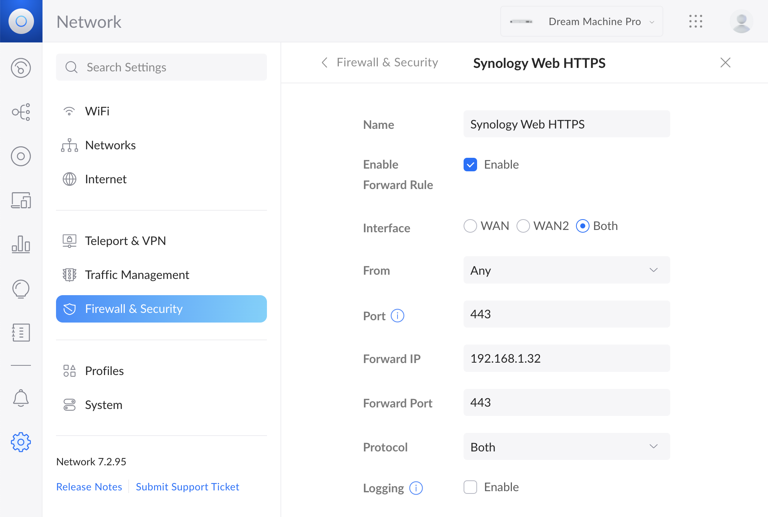Close the Synology Web HTTPS panel
The image size is (768, 517).
tap(725, 63)
